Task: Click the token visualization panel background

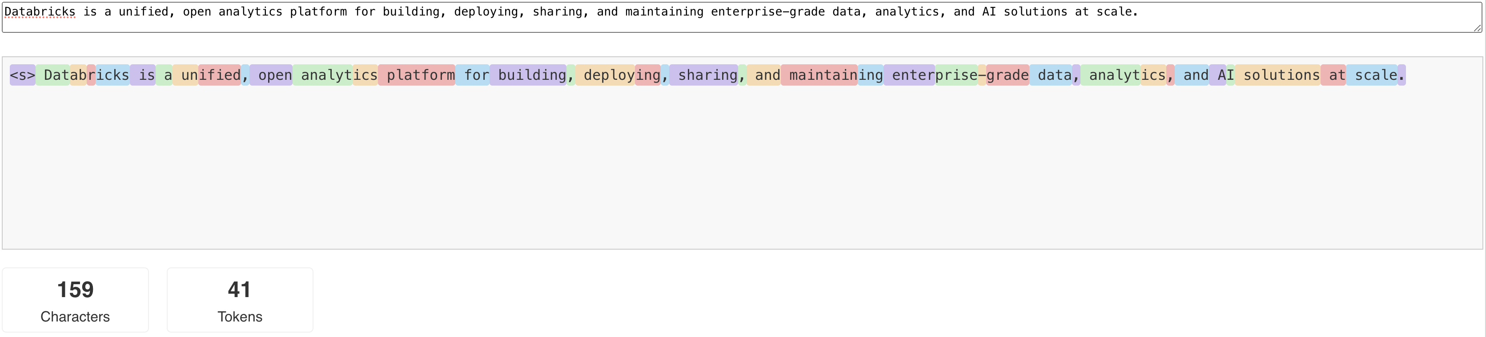Action: pyautogui.click(x=743, y=172)
